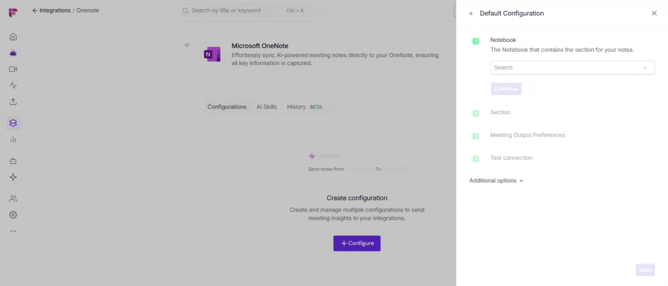Click the step 1 Notebook badge
This screenshot has height=286, width=668.
pyautogui.click(x=476, y=41)
